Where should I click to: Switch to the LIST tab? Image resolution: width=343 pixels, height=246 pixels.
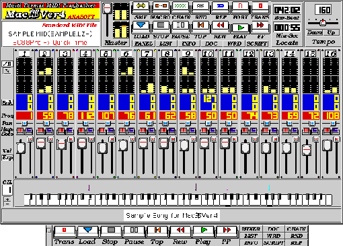click(x=166, y=44)
